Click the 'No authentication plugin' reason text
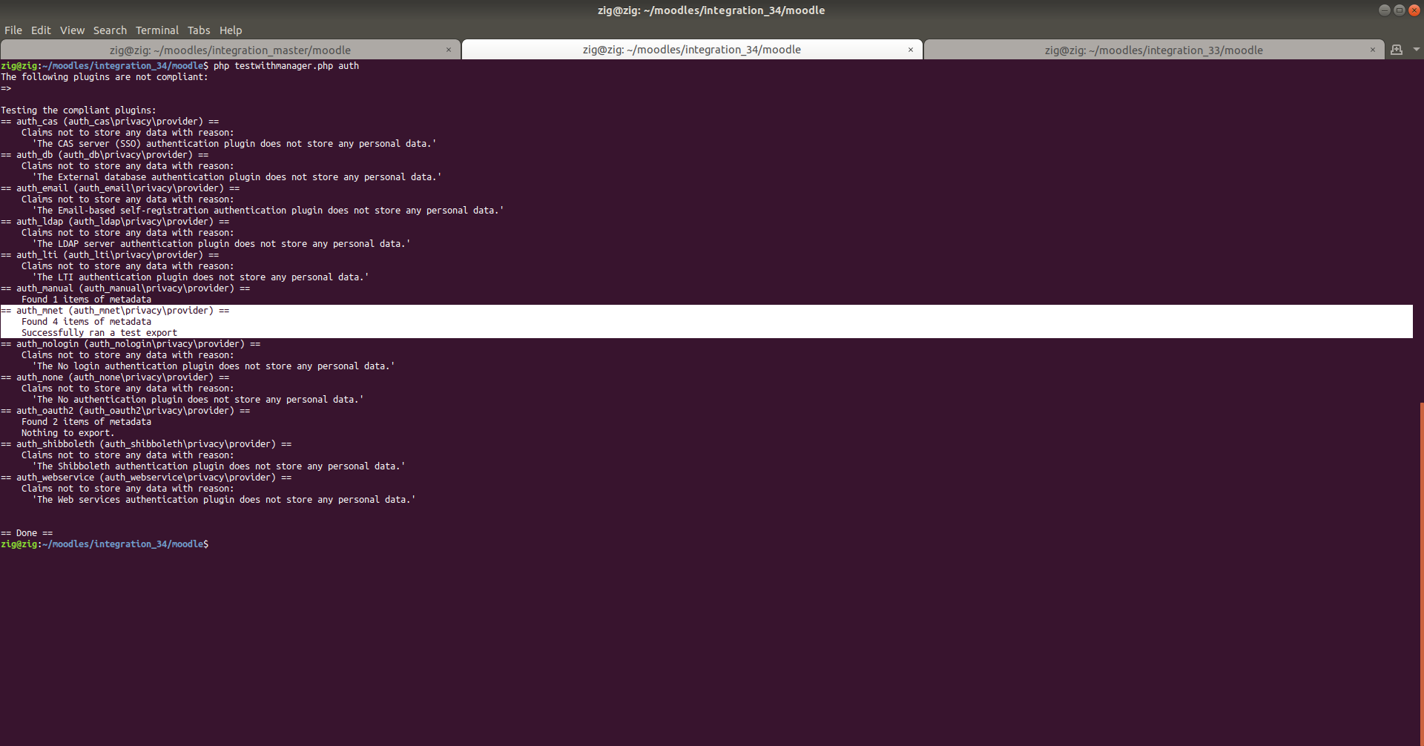This screenshot has height=746, width=1424. pos(198,400)
